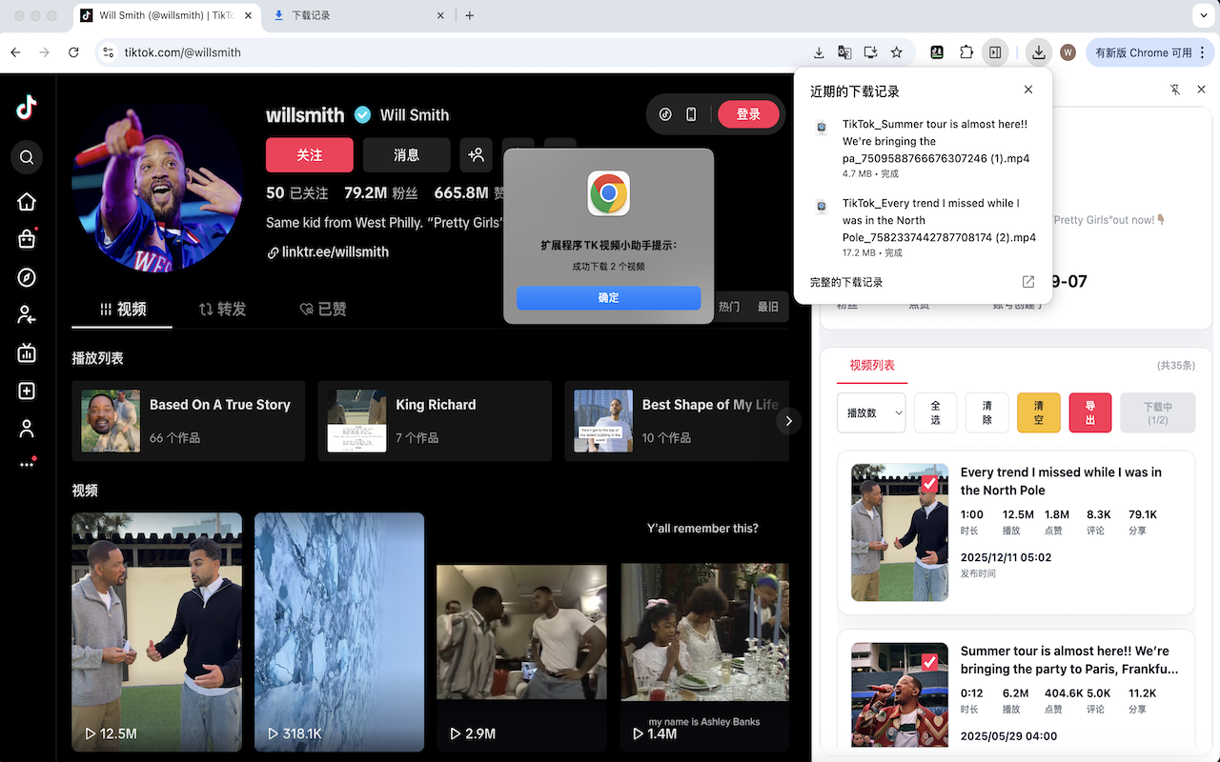The height and width of the screenshot is (762, 1220).
Task: Confirm the dialog with 确定
Action: (x=609, y=297)
